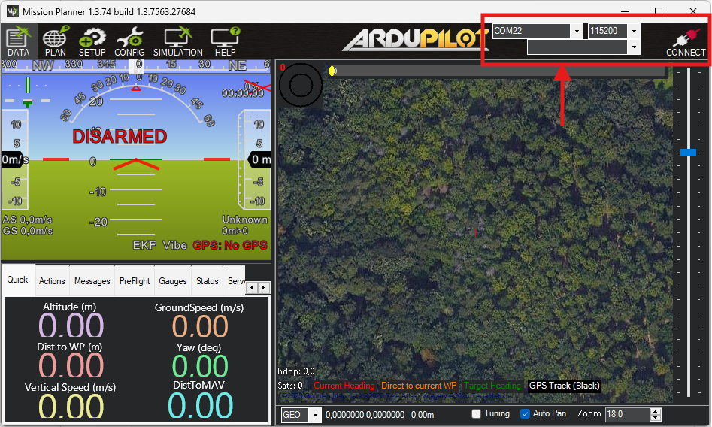The image size is (712, 427).
Task: Switch to the Actions tab
Action: (x=52, y=281)
